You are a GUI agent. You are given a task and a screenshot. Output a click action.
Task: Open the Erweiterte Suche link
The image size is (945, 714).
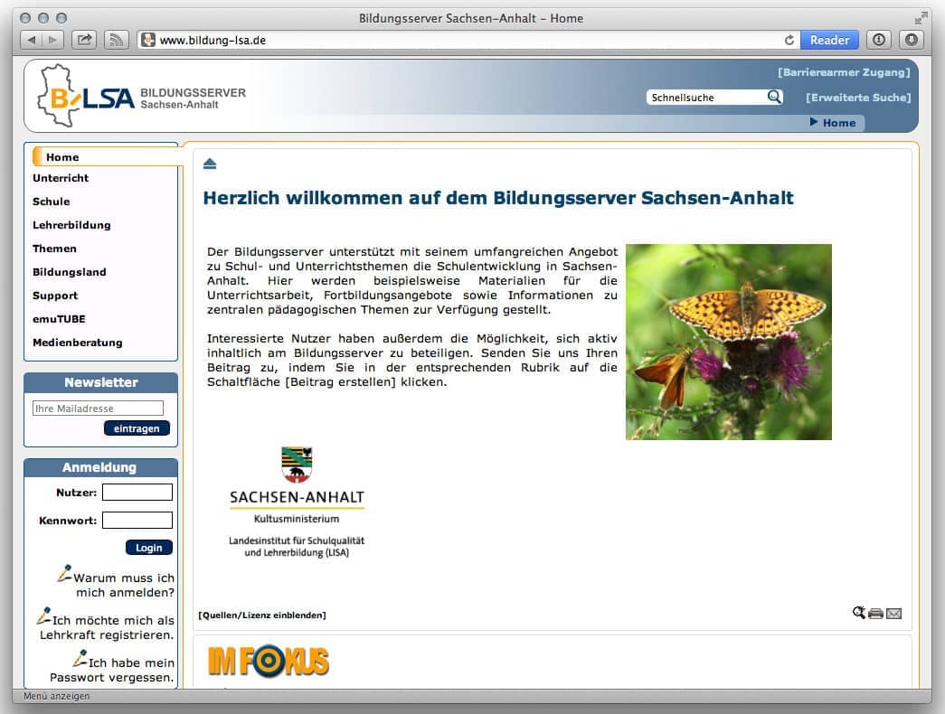coord(857,98)
